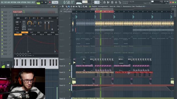
Task: Toggle the FLAT checkbox in Sytrus filter
Action: pyautogui.click(x=16, y=28)
